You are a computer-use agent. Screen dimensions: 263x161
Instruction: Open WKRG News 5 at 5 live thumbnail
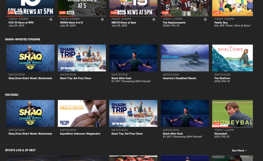82,8
